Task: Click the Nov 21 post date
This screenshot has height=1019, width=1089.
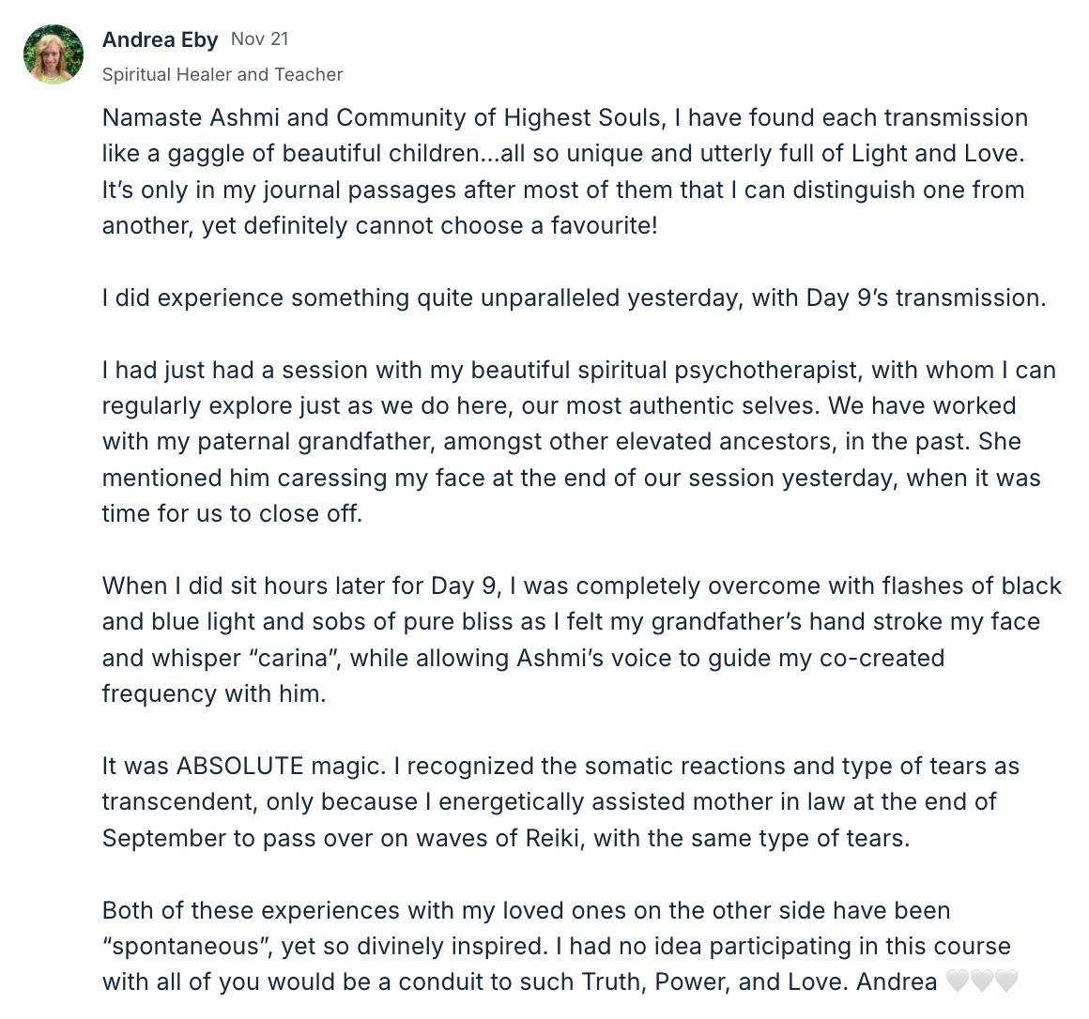Action: pyautogui.click(x=260, y=38)
